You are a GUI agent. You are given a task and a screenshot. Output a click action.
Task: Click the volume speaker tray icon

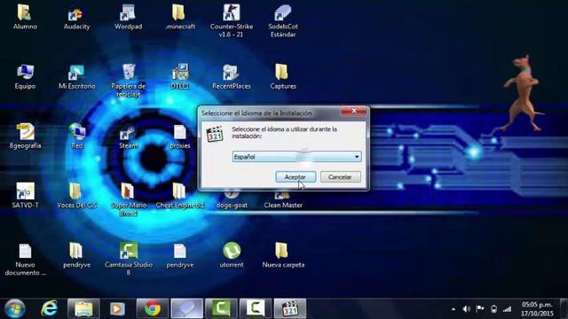[467, 309]
